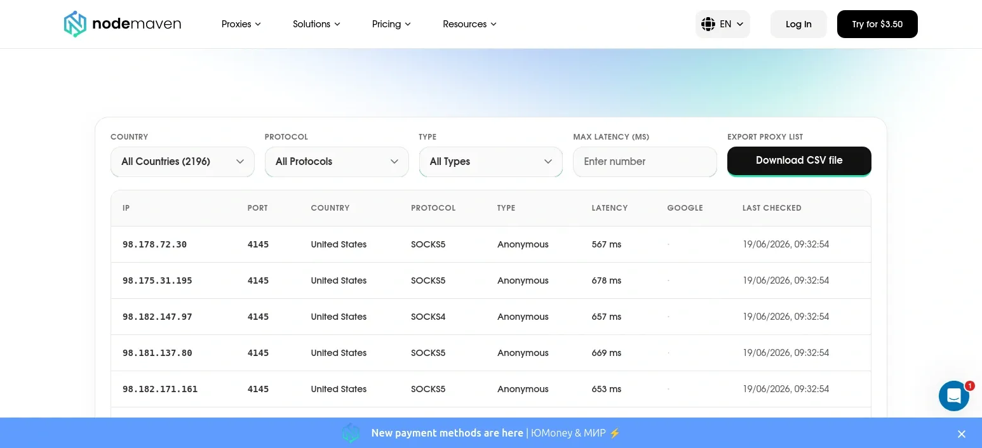Open the All Types dropdown
982x448 pixels.
(x=491, y=162)
